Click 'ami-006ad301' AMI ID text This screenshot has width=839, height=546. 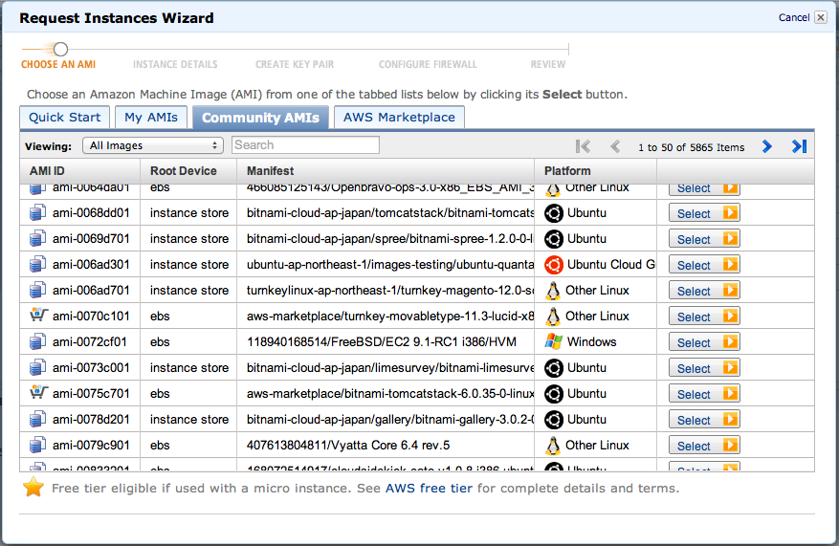point(91,265)
